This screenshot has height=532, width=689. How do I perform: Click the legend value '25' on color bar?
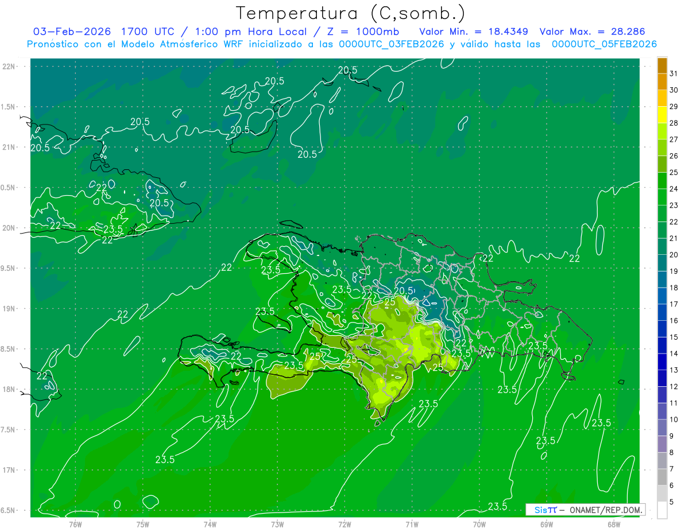673,172
